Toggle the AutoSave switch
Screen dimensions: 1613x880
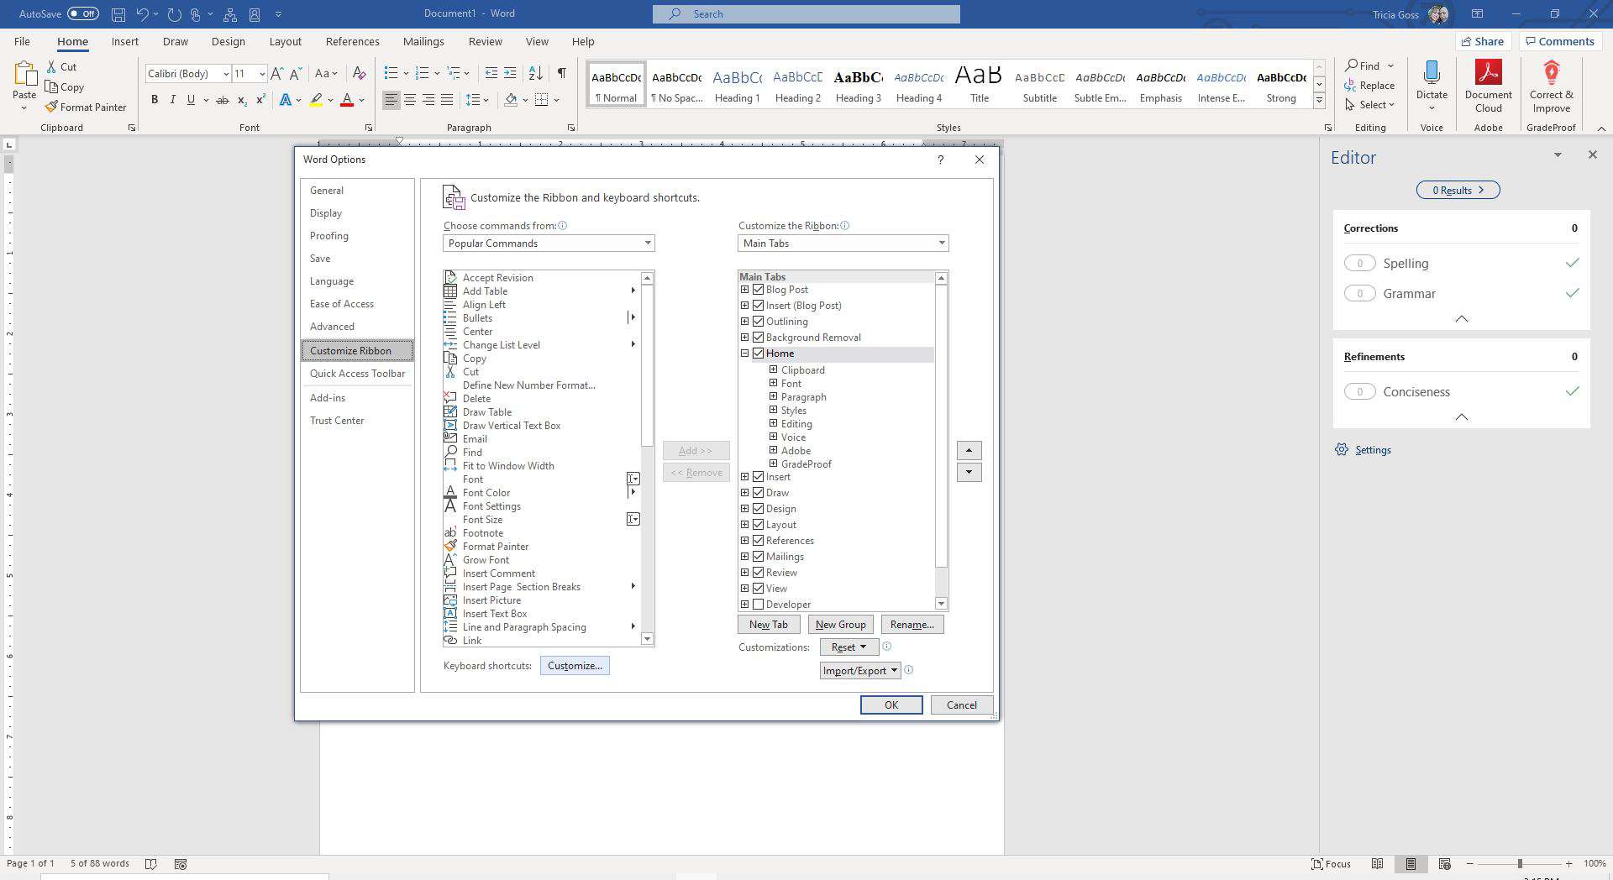(x=83, y=13)
